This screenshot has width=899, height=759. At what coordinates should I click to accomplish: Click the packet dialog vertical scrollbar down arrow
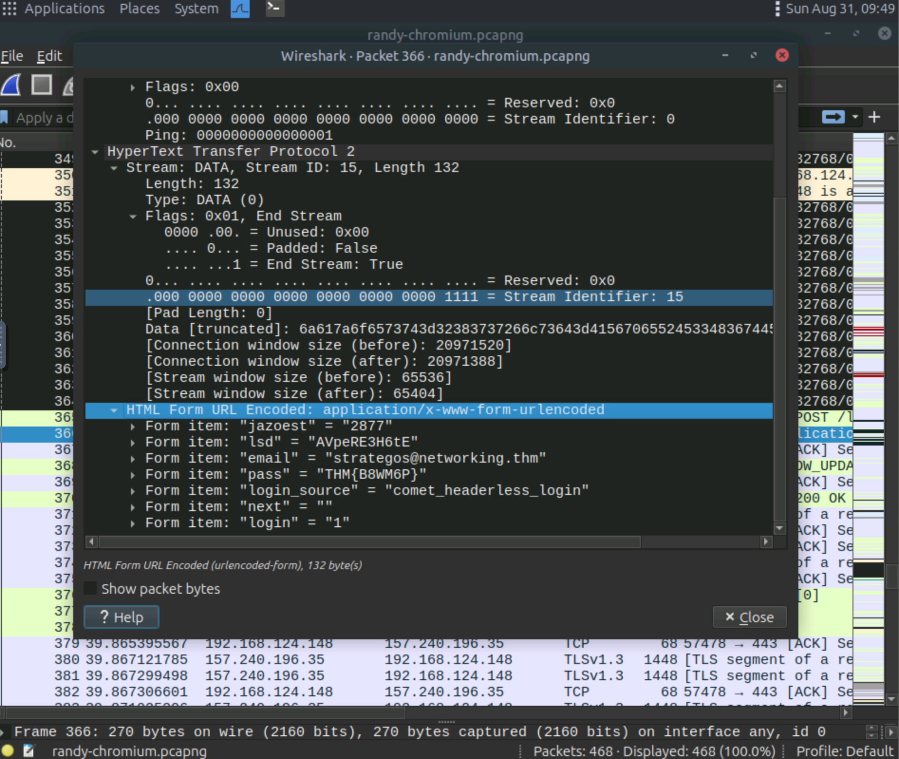click(x=779, y=528)
